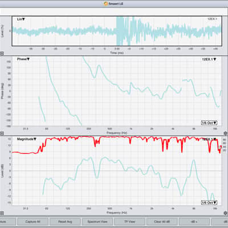Viewport: 228px width, 228px height.
Task: Click the dB + button
Action: click(x=194, y=222)
